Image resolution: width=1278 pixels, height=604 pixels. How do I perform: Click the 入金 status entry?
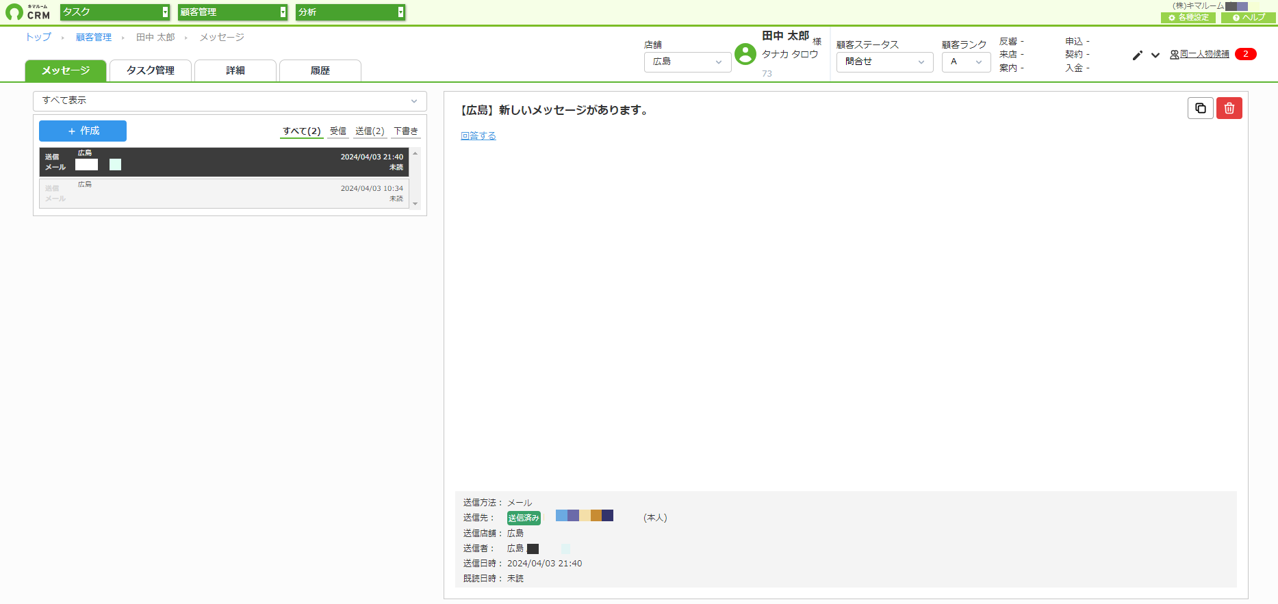[1077, 68]
